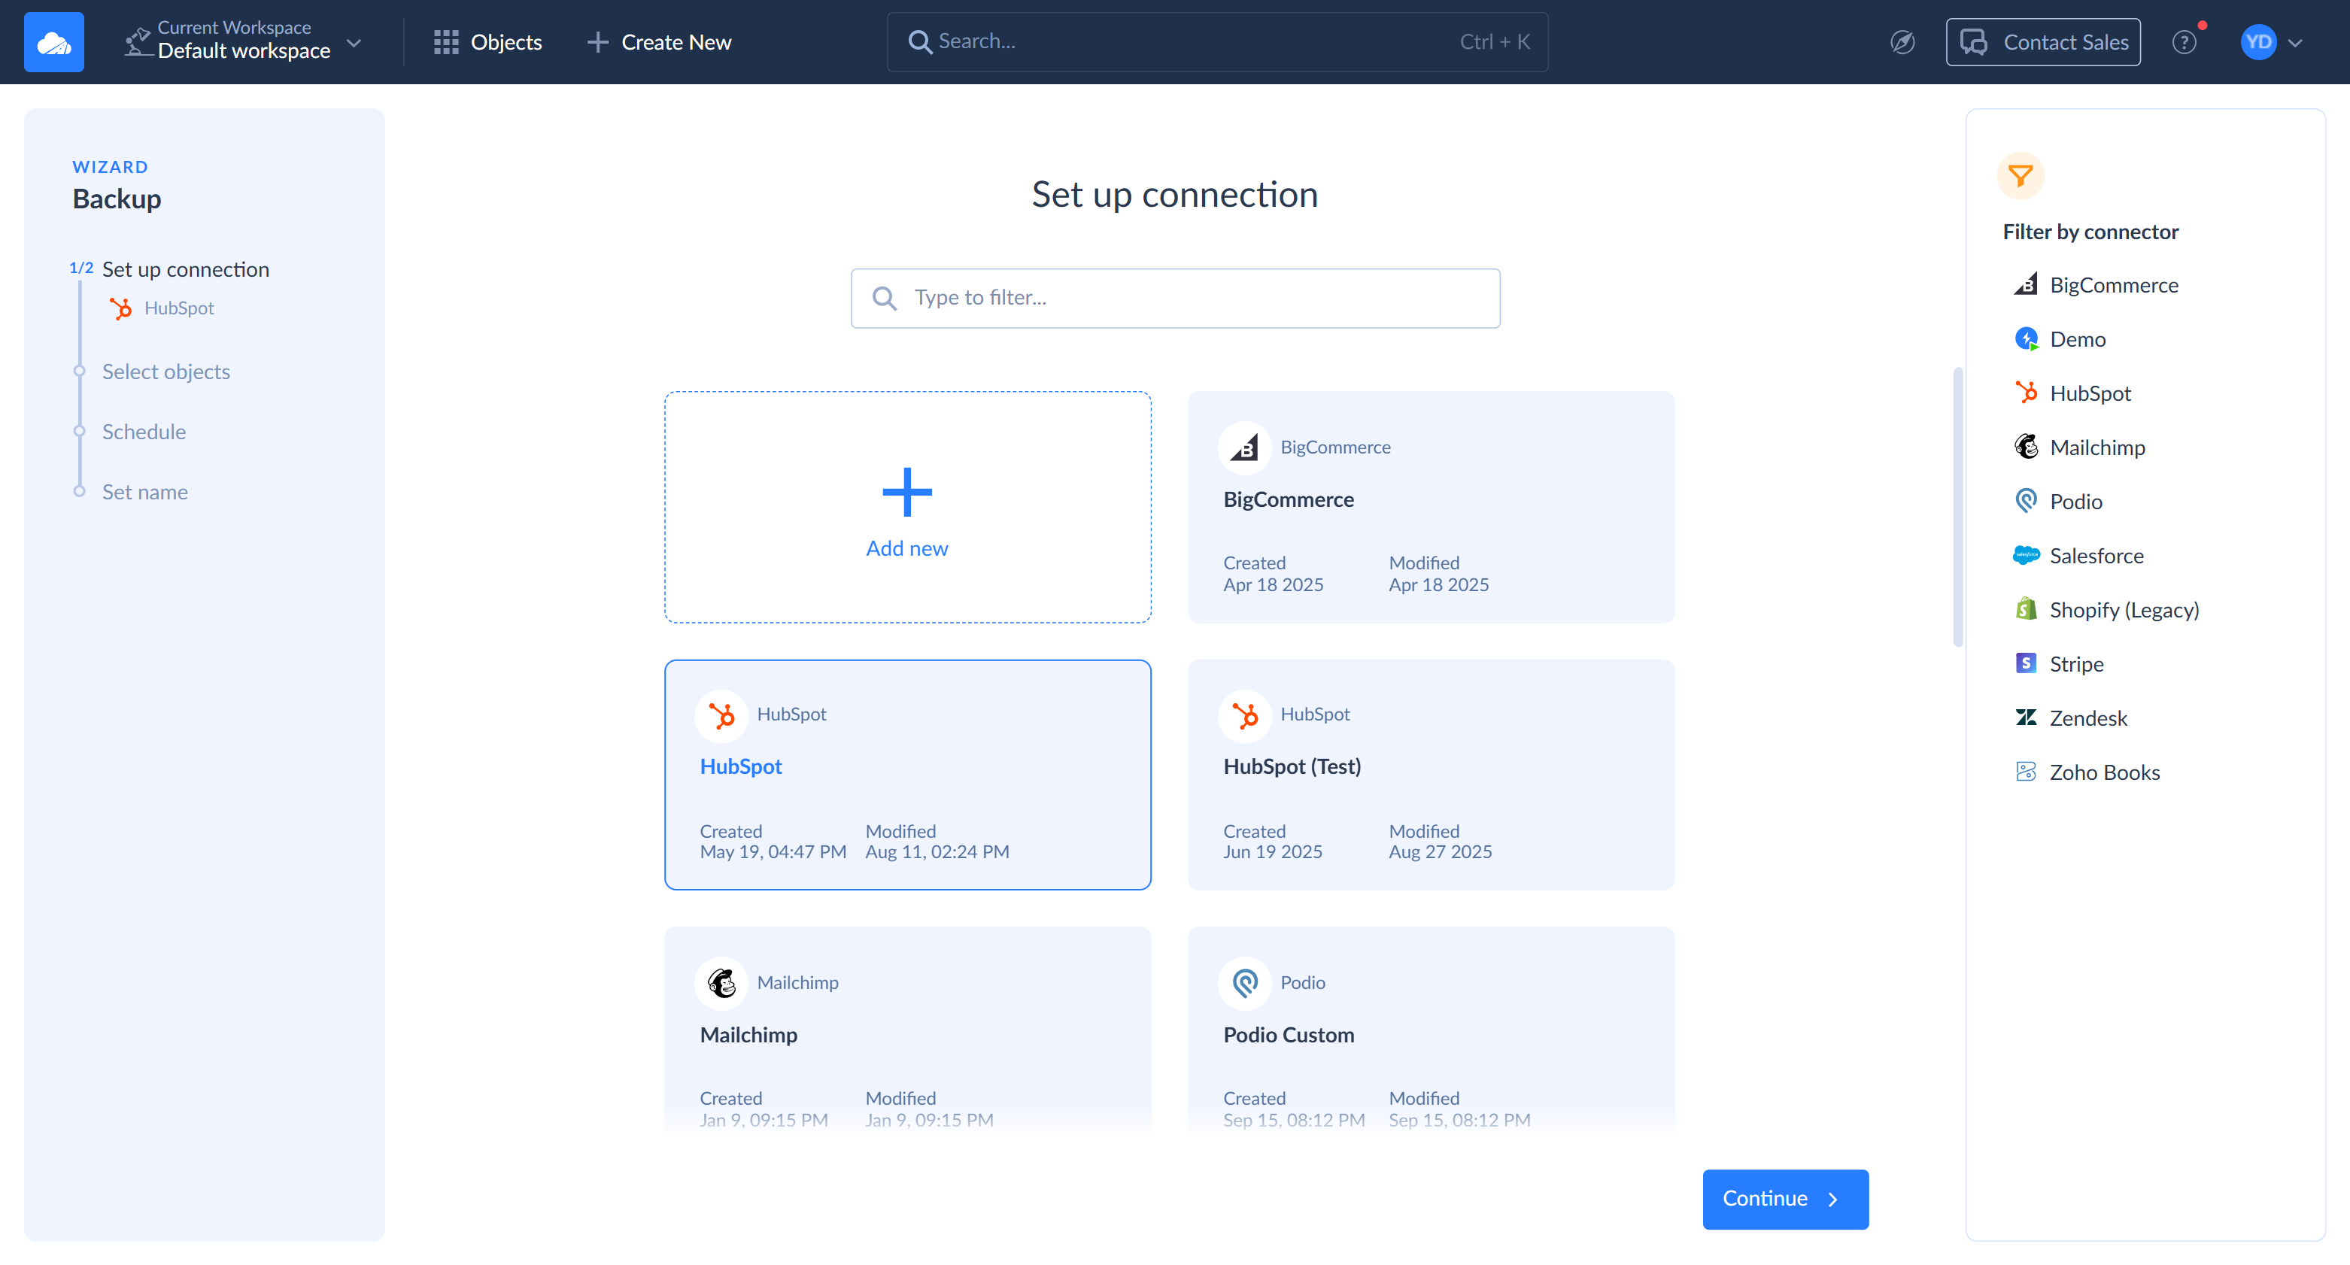Click HubSpot under Set up connection step
2350x1265 pixels.
click(162, 308)
